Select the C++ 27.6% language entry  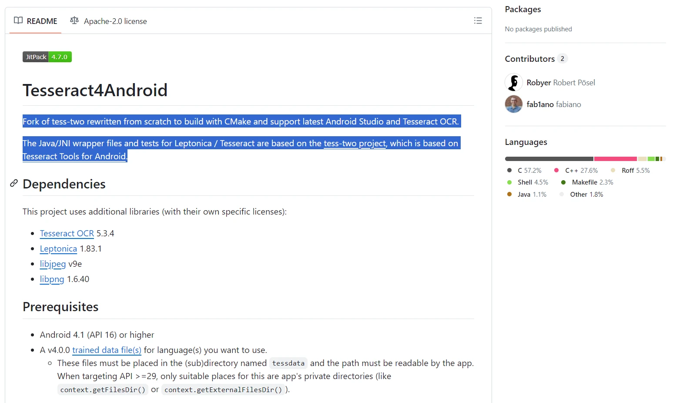pos(581,170)
